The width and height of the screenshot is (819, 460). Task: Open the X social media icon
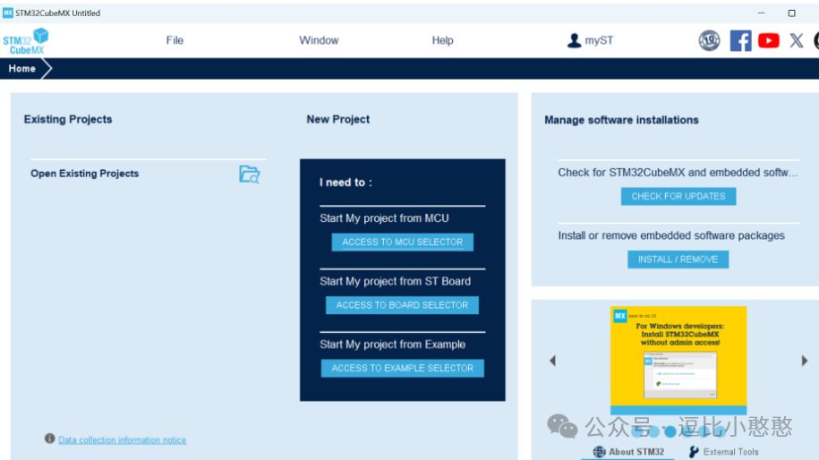pos(796,40)
